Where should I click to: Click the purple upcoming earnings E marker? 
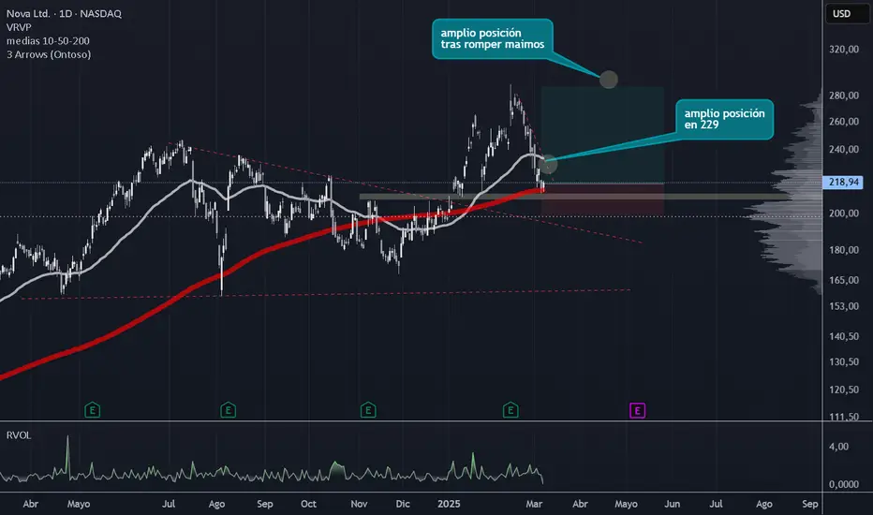tap(638, 411)
